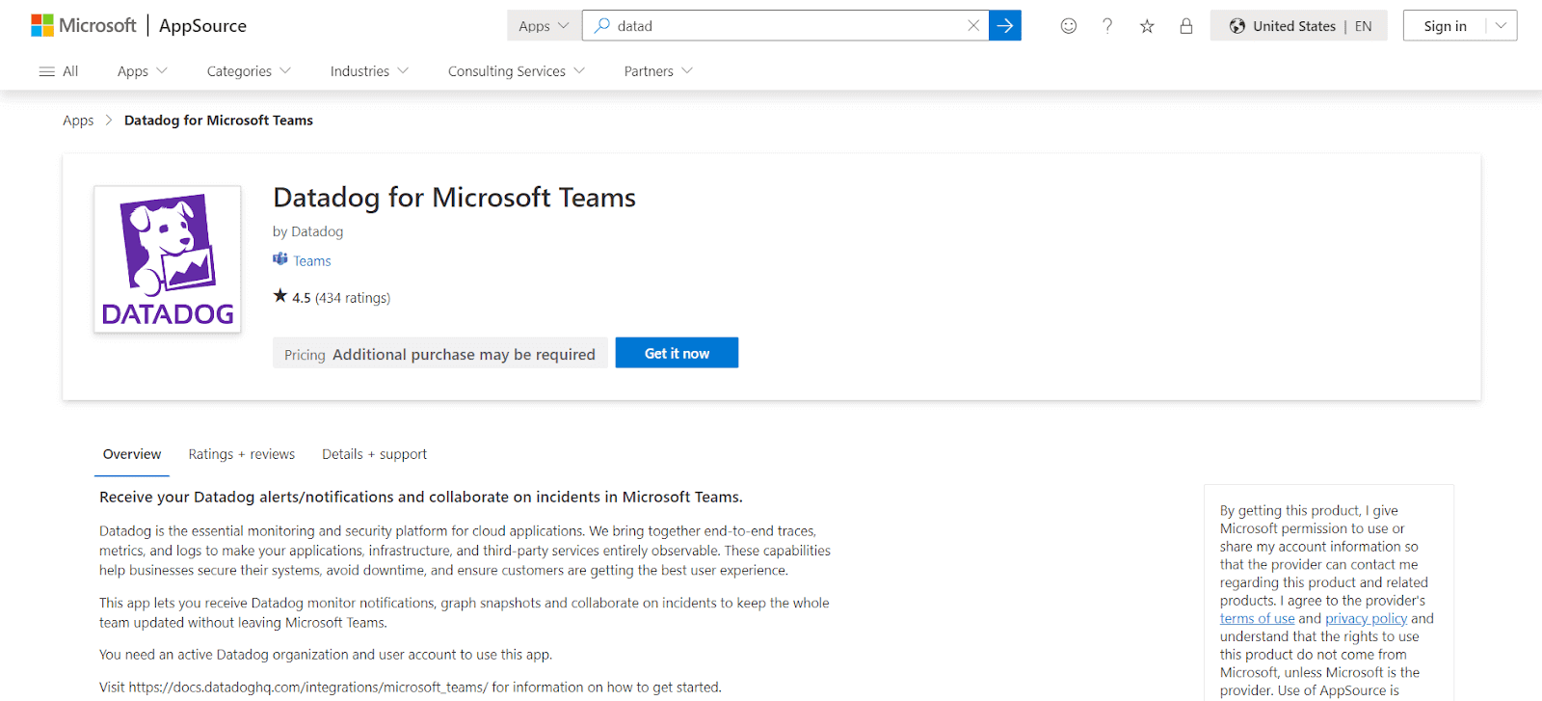This screenshot has width=1542, height=701.
Task: Click the rating star icon
Action: (280, 296)
